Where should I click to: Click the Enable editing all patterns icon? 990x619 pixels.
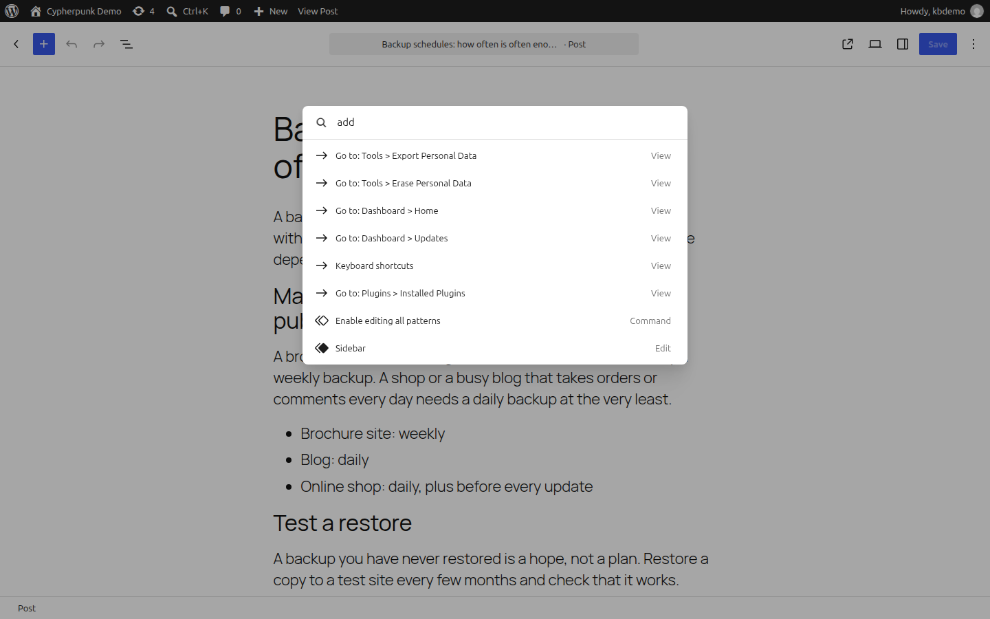pyautogui.click(x=321, y=321)
